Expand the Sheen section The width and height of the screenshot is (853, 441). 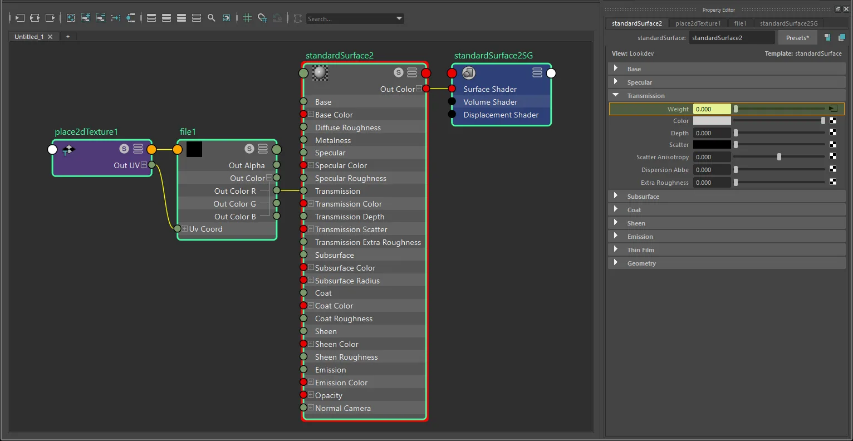tap(616, 222)
